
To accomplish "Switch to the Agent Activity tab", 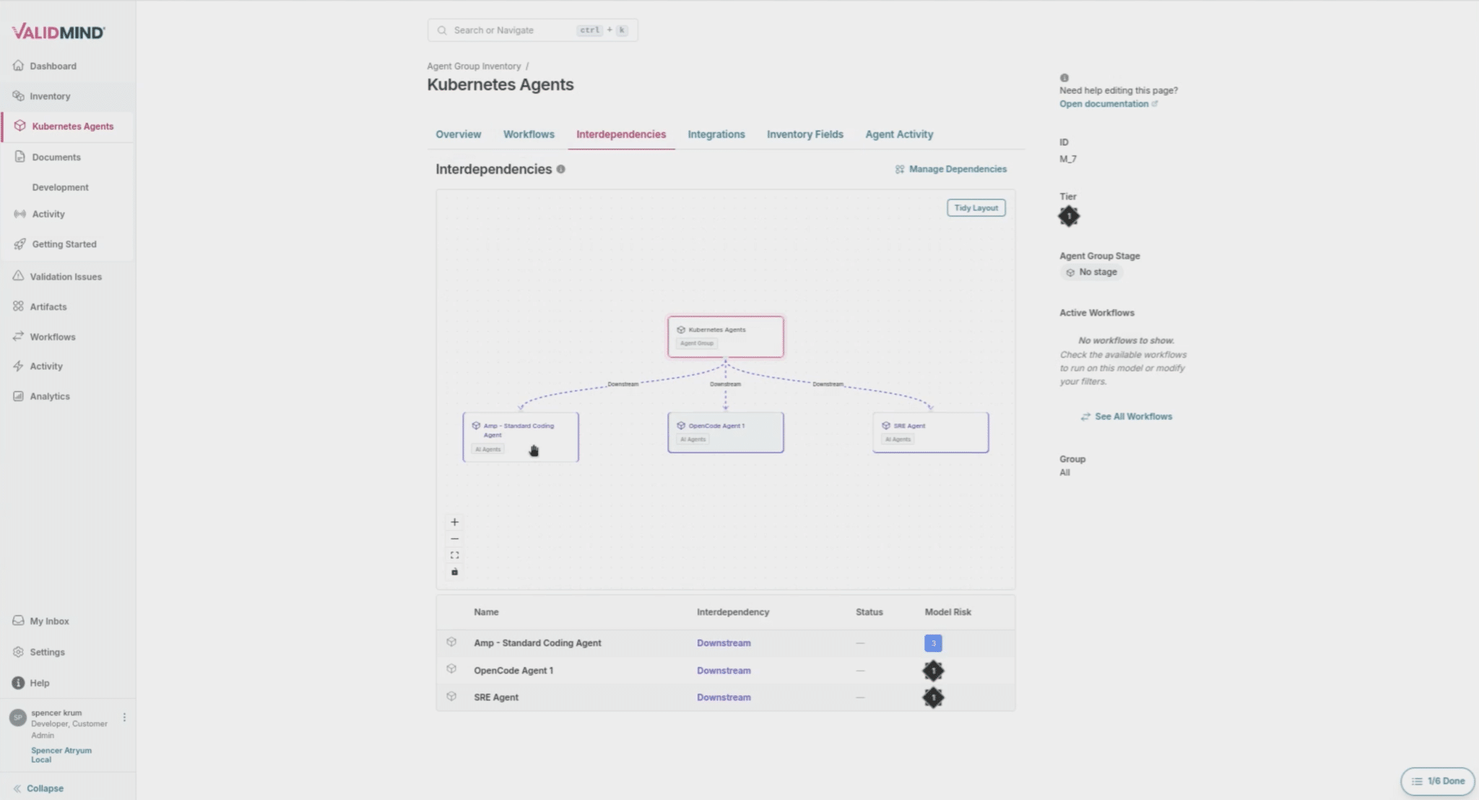I will point(899,134).
